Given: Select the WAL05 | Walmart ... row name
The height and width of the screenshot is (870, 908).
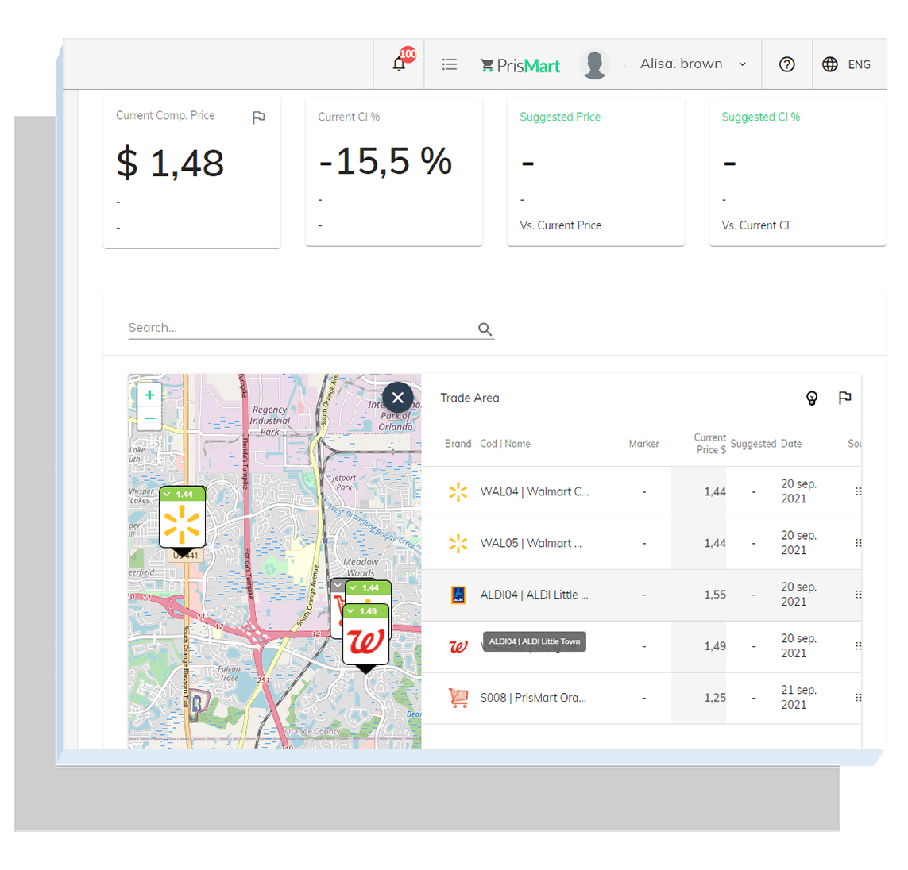Looking at the screenshot, I should (531, 543).
